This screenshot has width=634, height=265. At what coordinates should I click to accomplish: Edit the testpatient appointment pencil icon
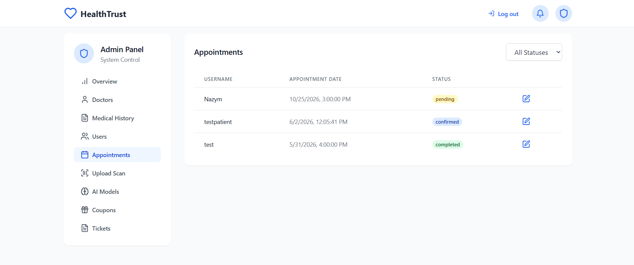[x=526, y=121]
